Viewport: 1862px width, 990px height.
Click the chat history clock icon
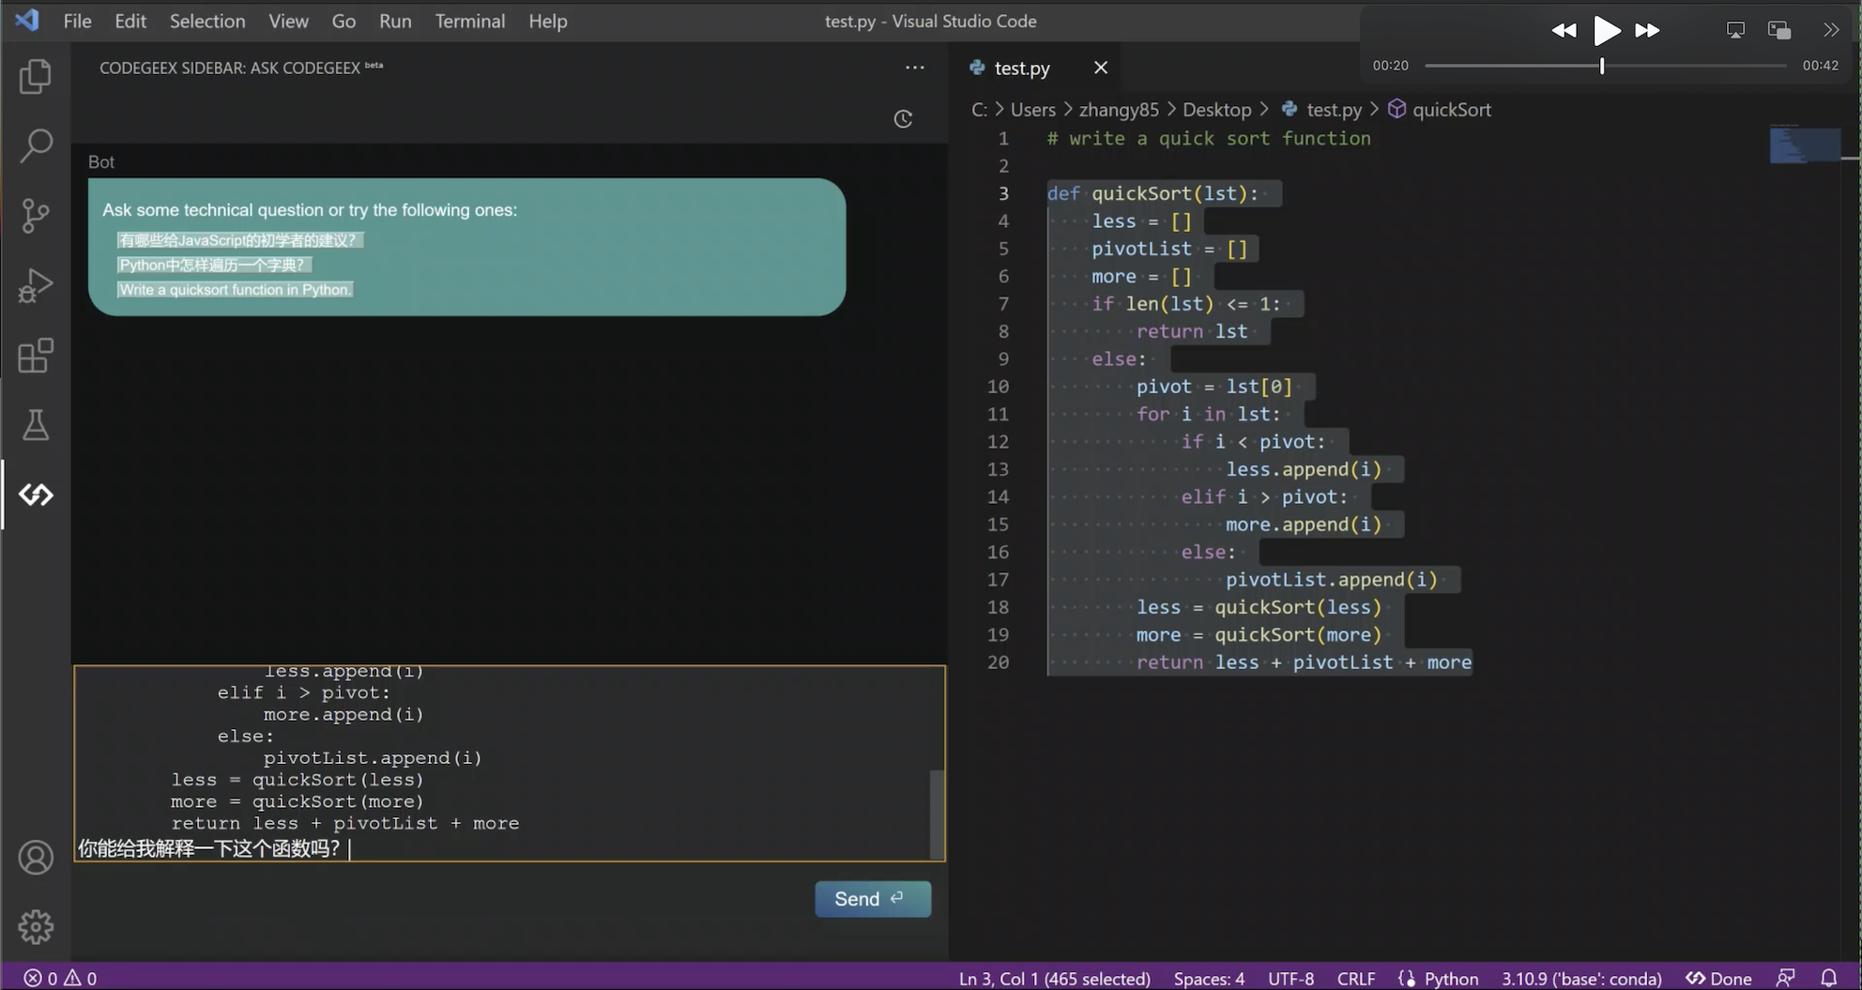click(903, 119)
